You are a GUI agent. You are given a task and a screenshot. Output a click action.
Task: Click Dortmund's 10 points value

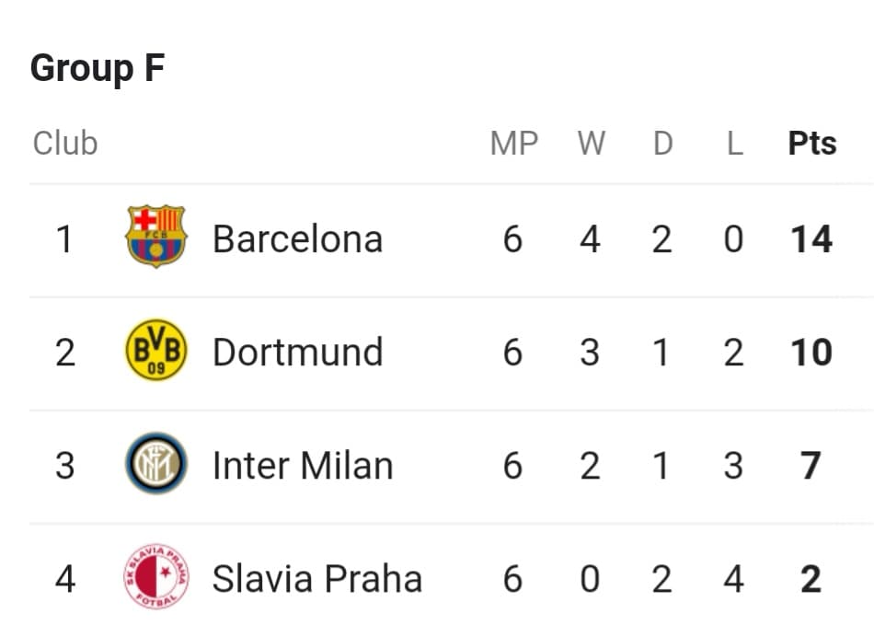pyautogui.click(x=811, y=352)
